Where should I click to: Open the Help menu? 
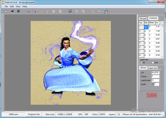pos(25,6)
